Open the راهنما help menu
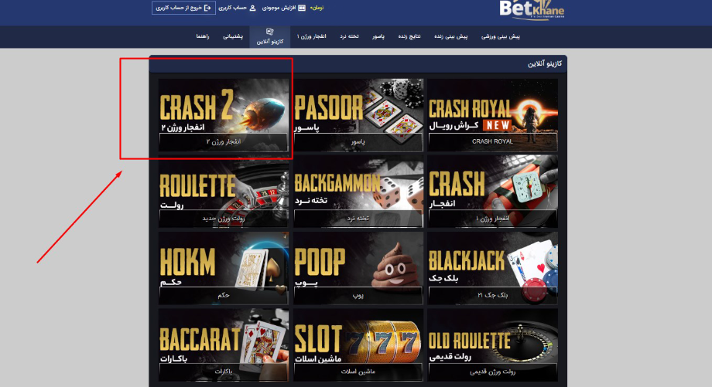 203,36
